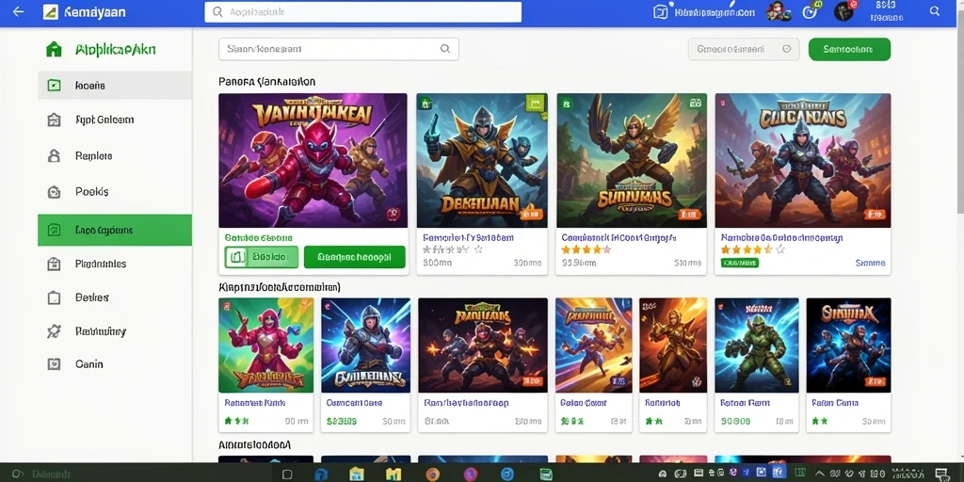Click the wide green button under red robot card
The height and width of the screenshot is (482, 964).
[x=355, y=257]
